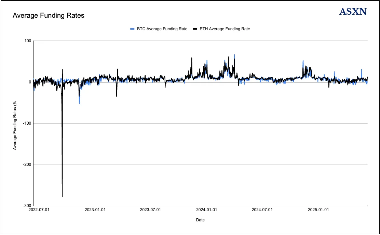
Task: Select the 2025-01-01 date label
Action: 318,210
